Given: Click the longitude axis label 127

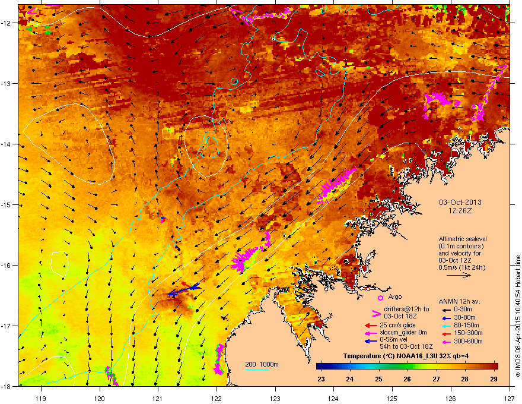Looking at the screenshot, I should pyautogui.click(x=510, y=398).
